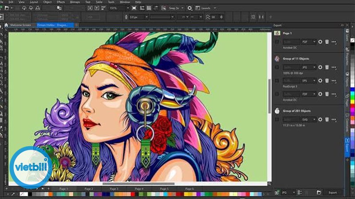Click the Import icon in the toolbar

(x=90, y=8)
